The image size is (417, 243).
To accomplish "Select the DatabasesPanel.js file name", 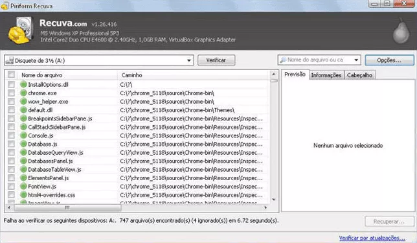I will 51,161.
